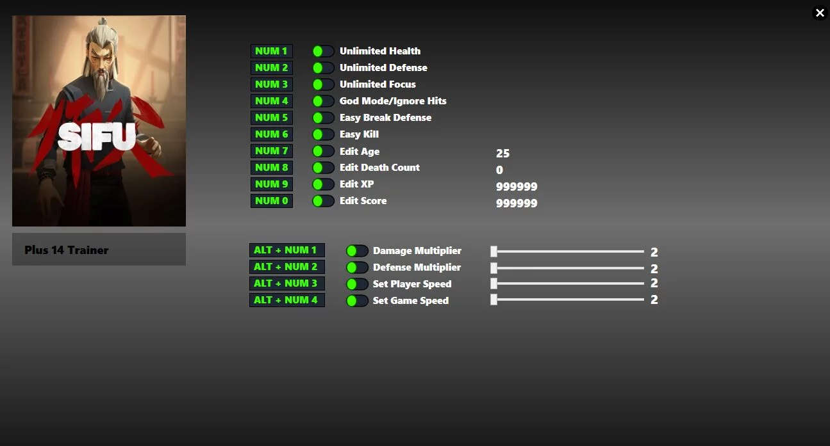The height and width of the screenshot is (446, 830).
Task: Click the ALT + NUM 1 hotkey button
Action: [x=287, y=250]
